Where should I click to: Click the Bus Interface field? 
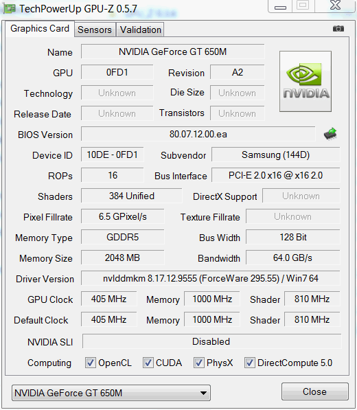[x=276, y=175]
